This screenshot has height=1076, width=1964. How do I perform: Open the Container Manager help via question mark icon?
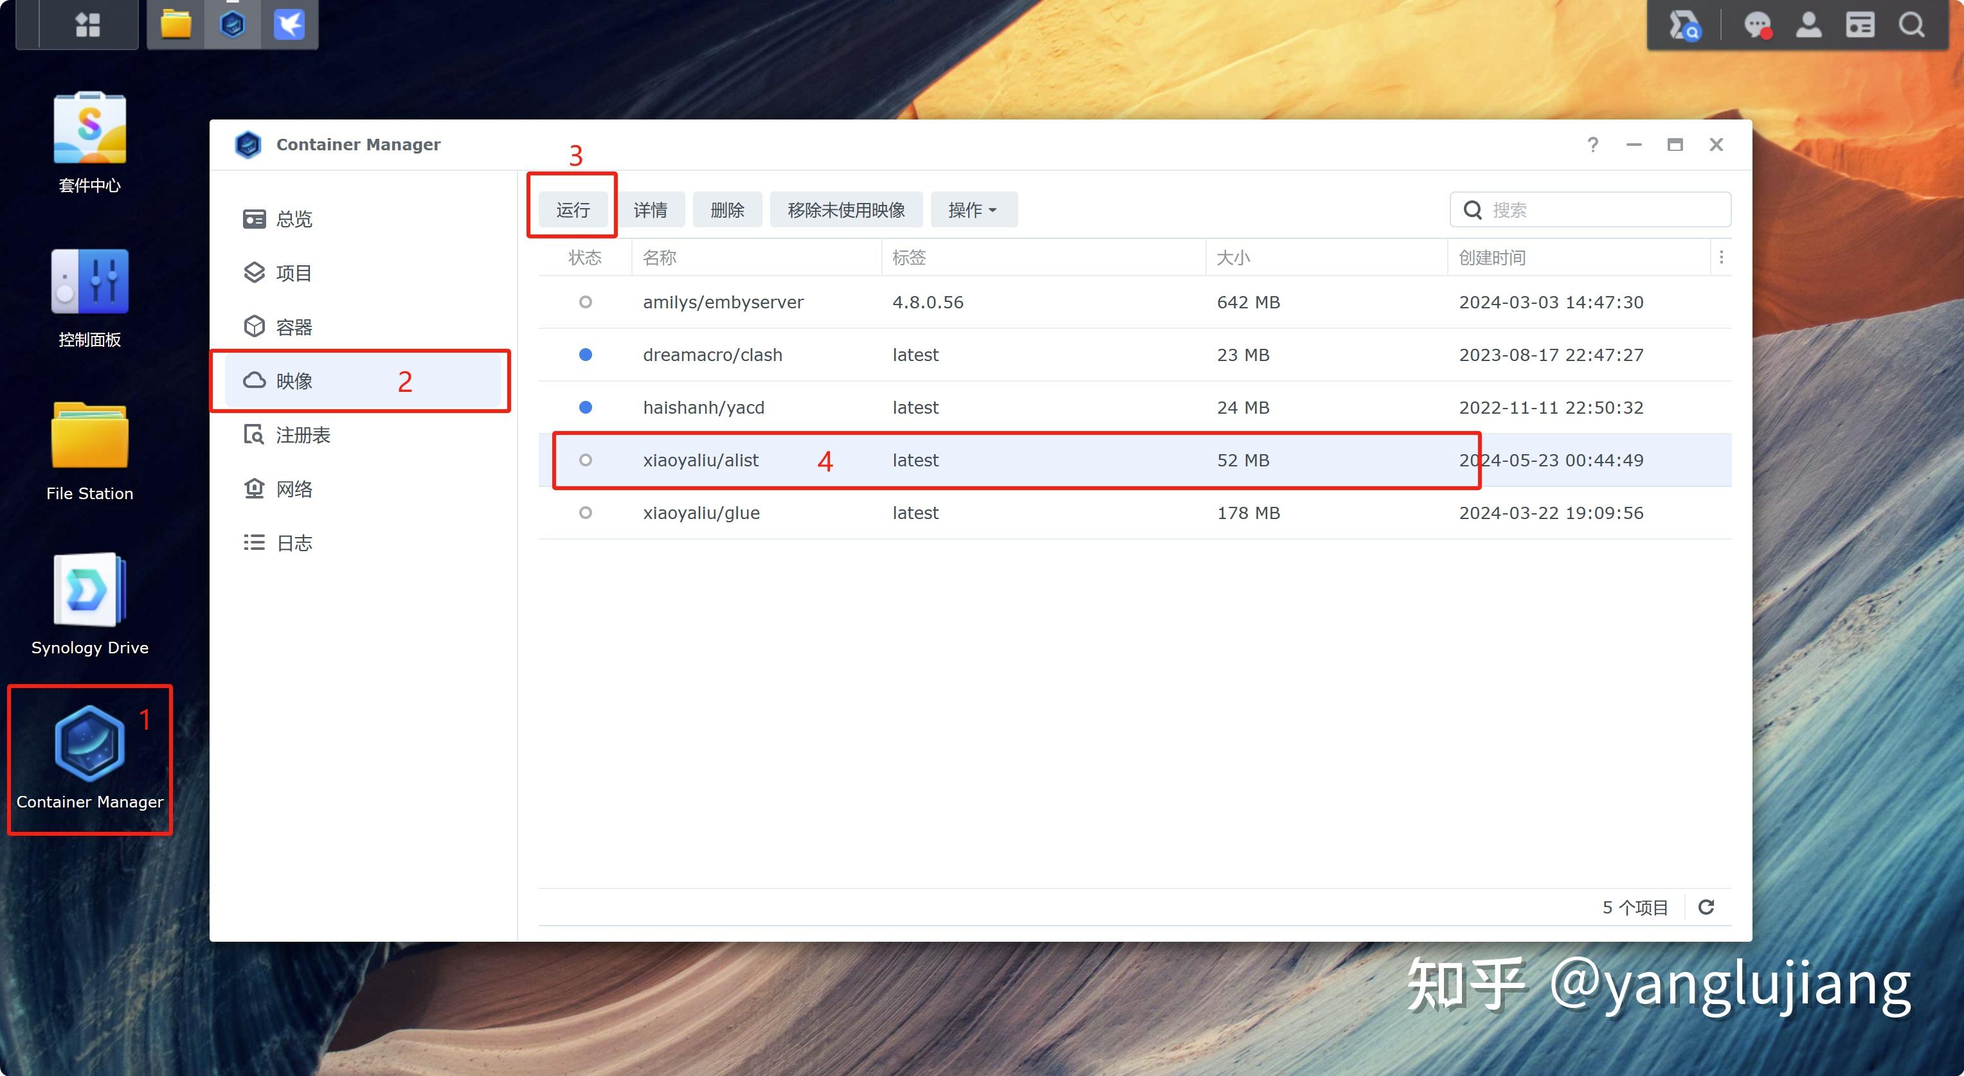(1592, 144)
